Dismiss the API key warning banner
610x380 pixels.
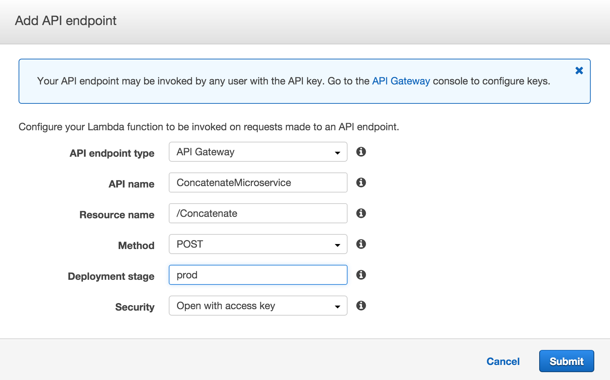click(579, 70)
